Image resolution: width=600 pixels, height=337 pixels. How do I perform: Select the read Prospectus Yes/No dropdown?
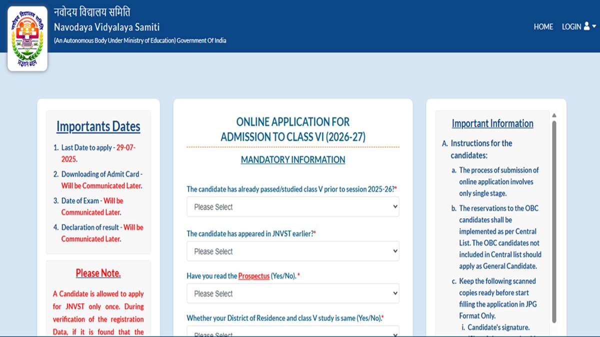(292, 294)
